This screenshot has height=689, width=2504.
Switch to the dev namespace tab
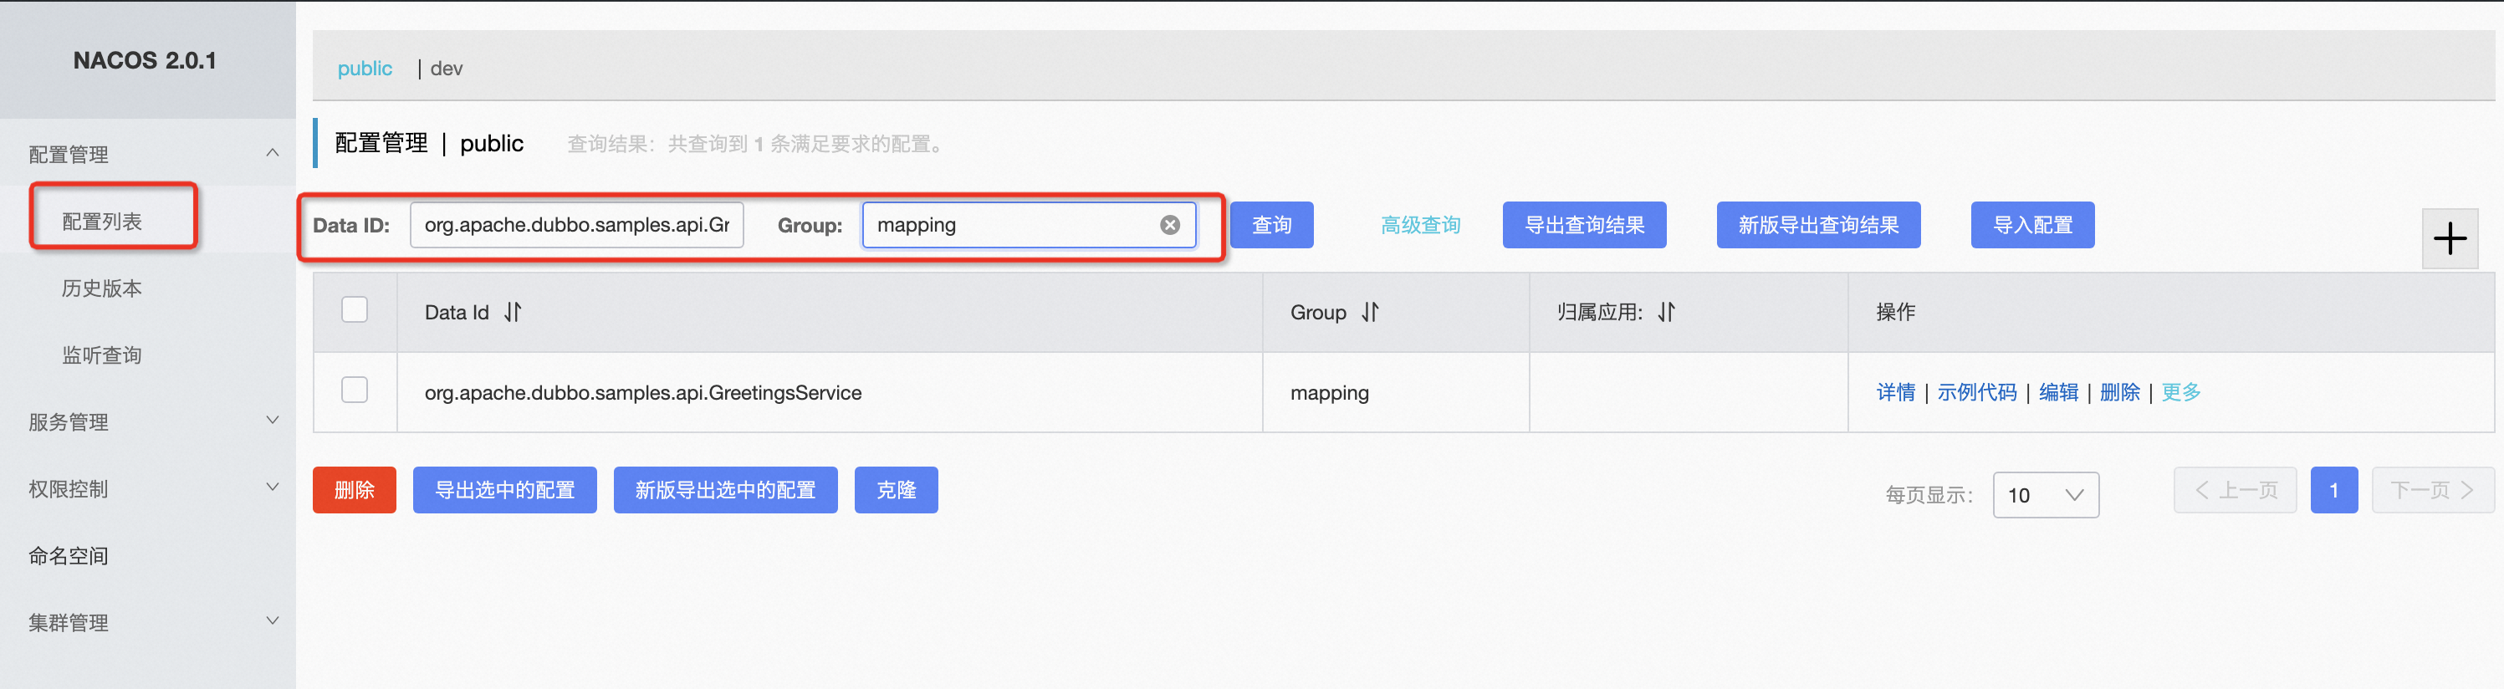446,68
